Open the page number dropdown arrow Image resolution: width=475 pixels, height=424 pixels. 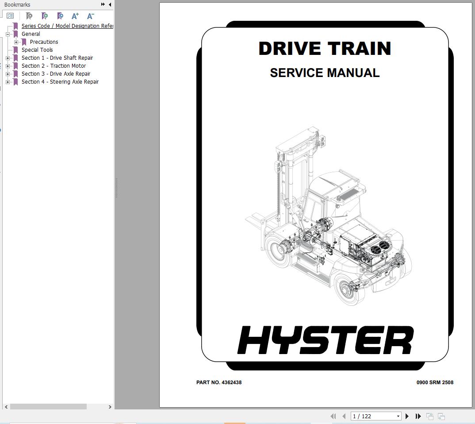(398, 416)
